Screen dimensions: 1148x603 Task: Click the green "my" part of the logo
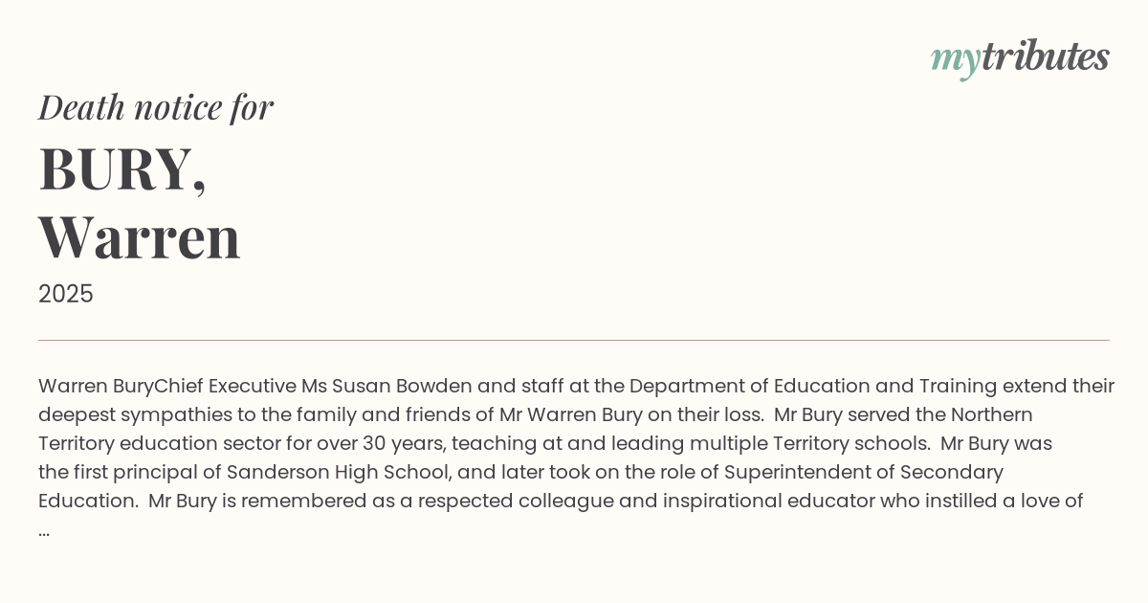[x=955, y=59]
